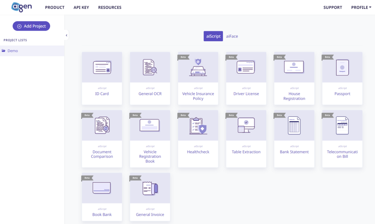Switch to the aiFace tab
375x224 pixels.
click(x=232, y=36)
